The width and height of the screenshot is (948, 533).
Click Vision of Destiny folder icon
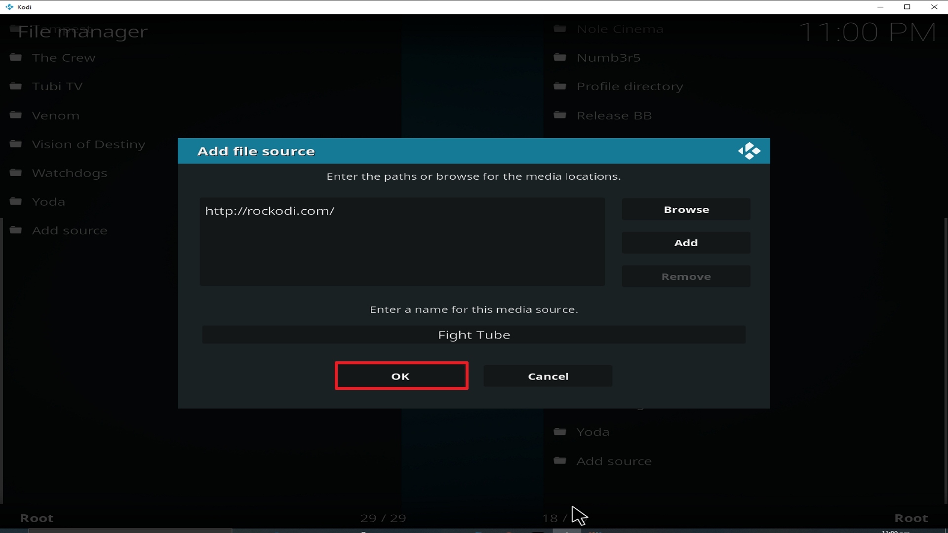pyautogui.click(x=16, y=144)
